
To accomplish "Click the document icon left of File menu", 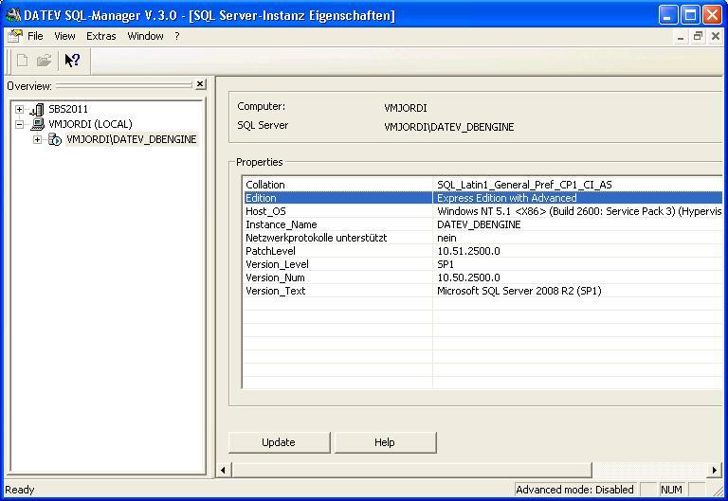I will coord(14,36).
